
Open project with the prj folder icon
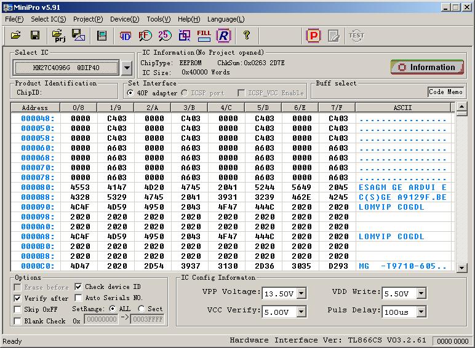(x=59, y=36)
